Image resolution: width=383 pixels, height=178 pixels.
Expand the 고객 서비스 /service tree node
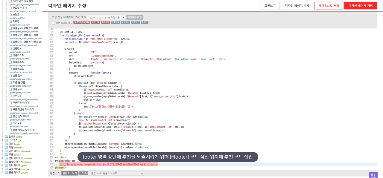[2, 169]
